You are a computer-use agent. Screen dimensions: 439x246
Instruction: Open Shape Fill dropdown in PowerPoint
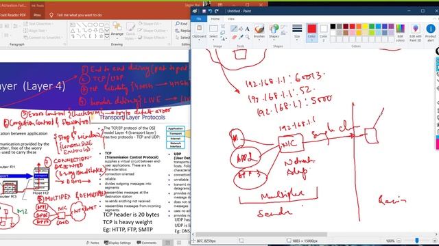tap(150, 24)
